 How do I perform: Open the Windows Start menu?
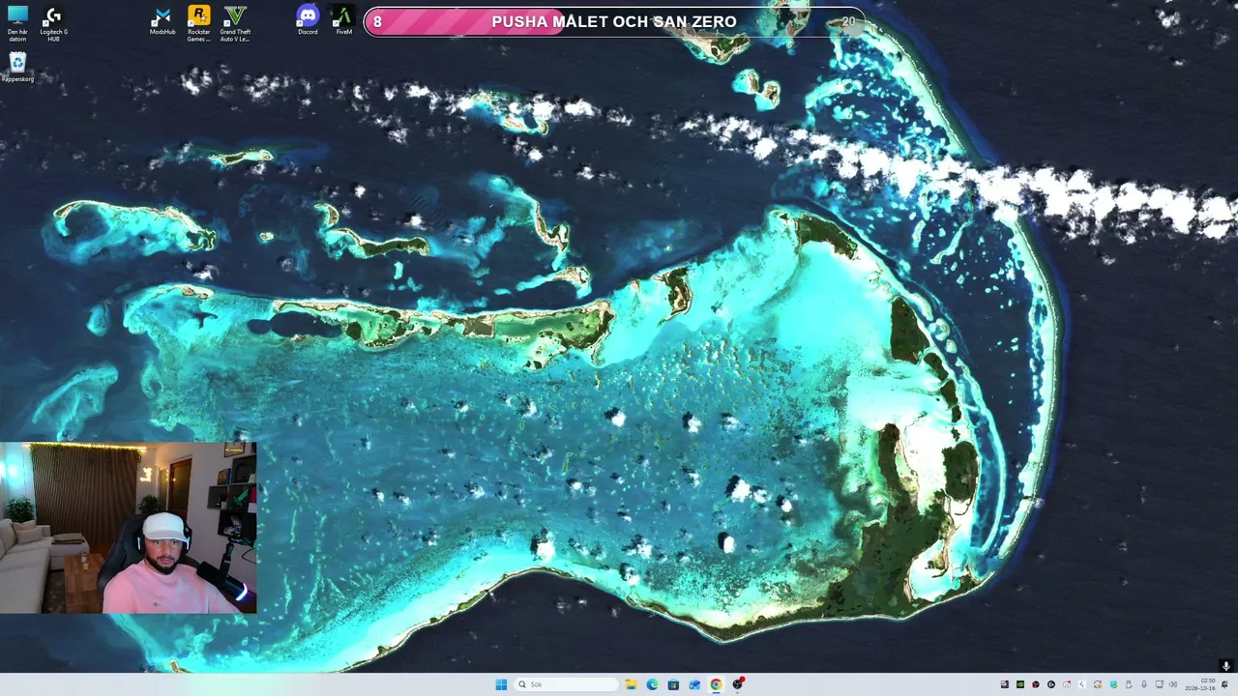[x=501, y=684]
